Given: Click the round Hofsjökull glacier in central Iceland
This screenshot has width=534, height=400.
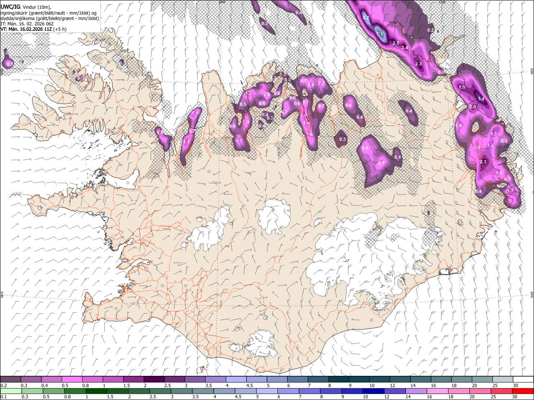Looking at the screenshot, I should pyautogui.click(x=274, y=216).
